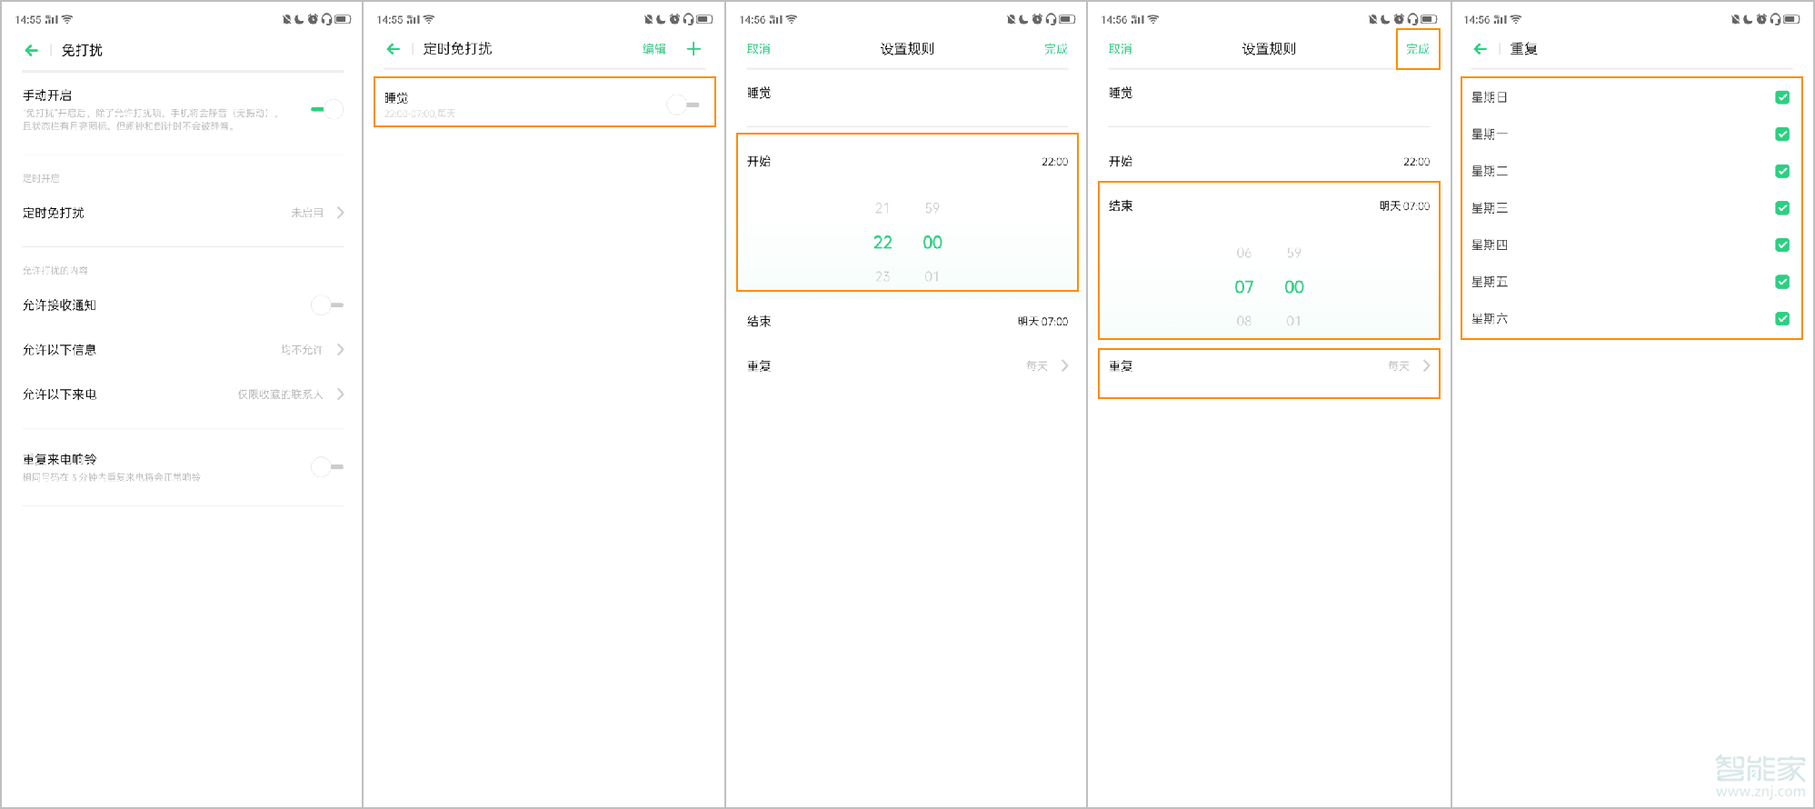Edit 睡觉 name field on 开始 picker screen

point(907,93)
